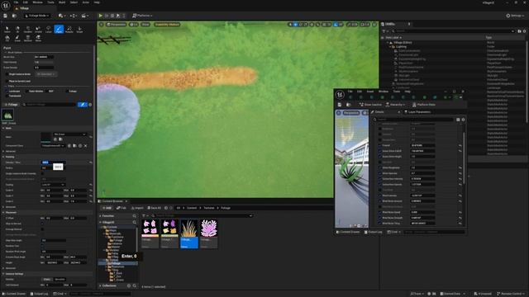
Task: Click the Save level icon in main toolbar
Action: pyautogui.click(x=6, y=16)
